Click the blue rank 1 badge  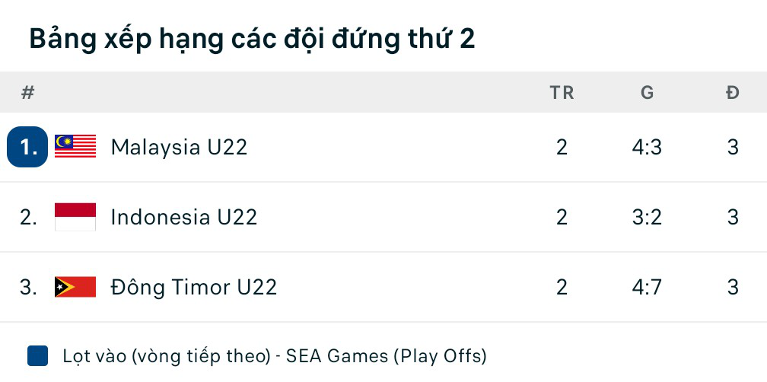27,147
